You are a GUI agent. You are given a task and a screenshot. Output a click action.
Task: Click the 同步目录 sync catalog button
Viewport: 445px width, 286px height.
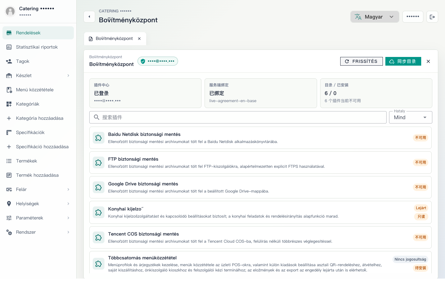pos(403,61)
